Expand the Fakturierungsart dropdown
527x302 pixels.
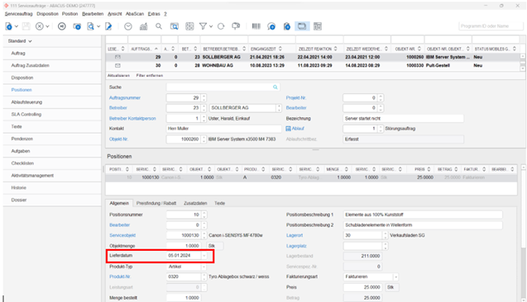(396, 277)
